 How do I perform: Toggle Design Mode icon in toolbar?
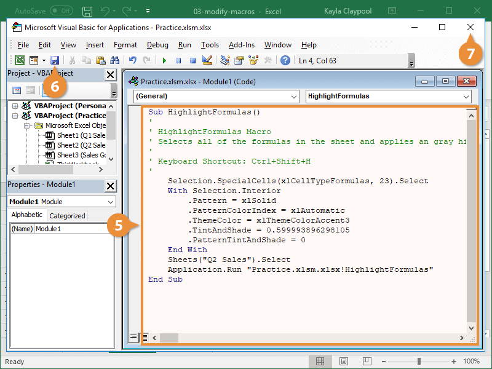(x=207, y=60)
